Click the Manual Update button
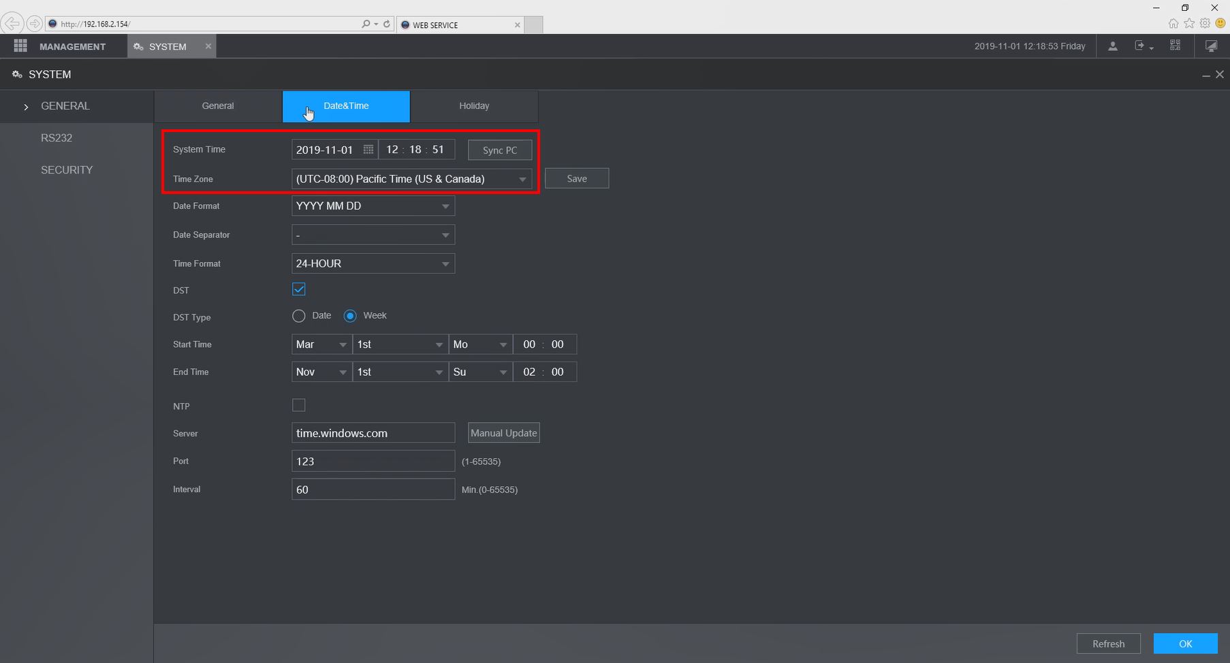Image resolution: width=1230 pixels, height=663 pixels. (x=503, y=434)
